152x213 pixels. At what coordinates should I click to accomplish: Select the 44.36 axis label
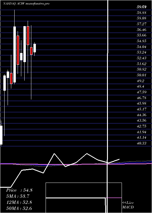click(142, 115)
